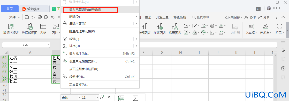Decrease font size with A- icon
The image size is (289, 101).
[x=110, y=97]
